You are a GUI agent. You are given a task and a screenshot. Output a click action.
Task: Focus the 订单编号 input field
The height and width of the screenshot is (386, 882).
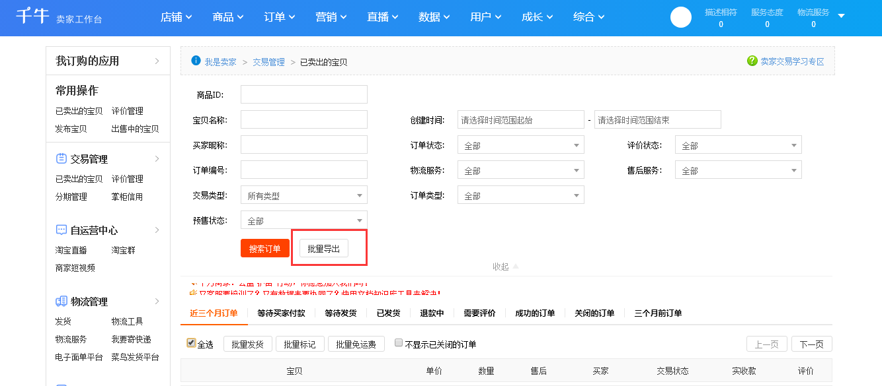point(304,170)
